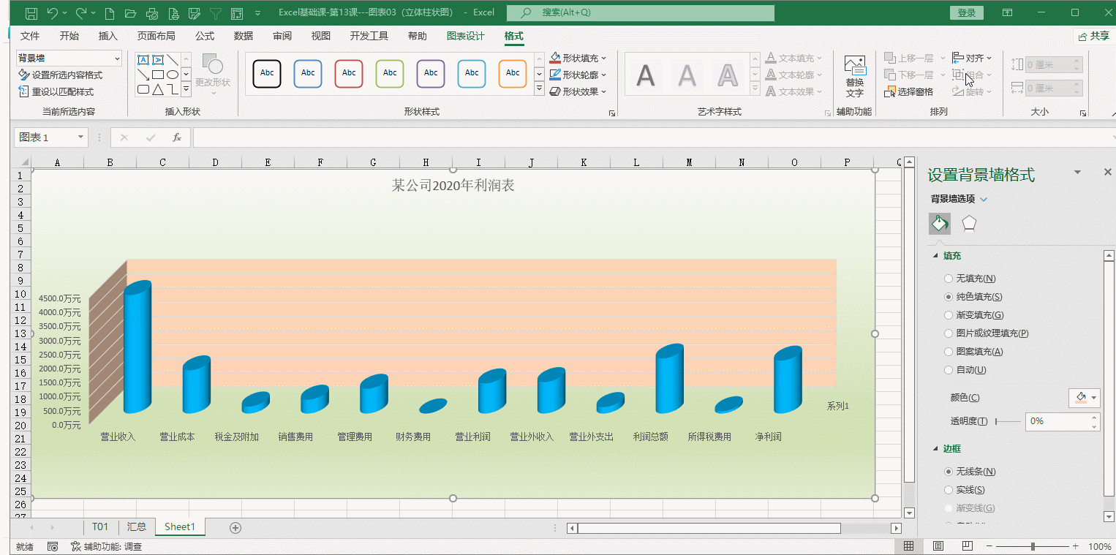The image size is (1116, 555).
Task: Select the first WordArt style A
Action: 645,75
